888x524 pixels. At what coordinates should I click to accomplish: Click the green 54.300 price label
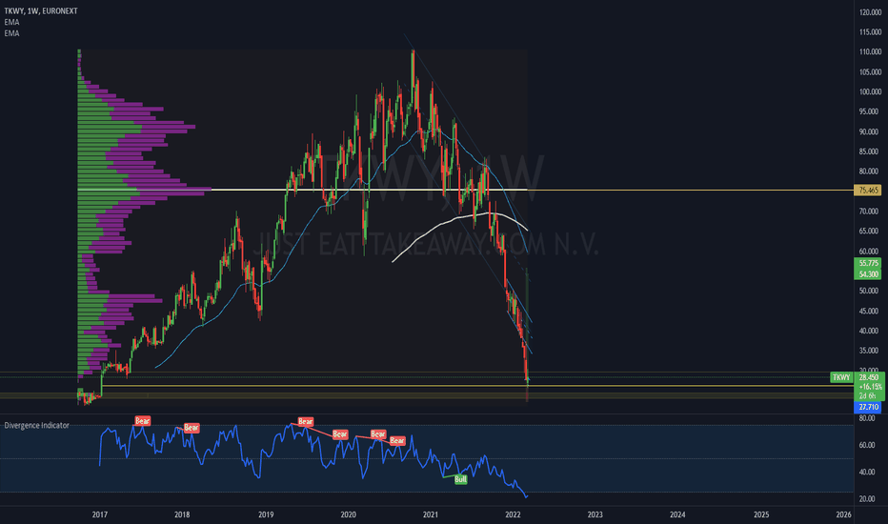pyautogui.click(x=868, y=274)
